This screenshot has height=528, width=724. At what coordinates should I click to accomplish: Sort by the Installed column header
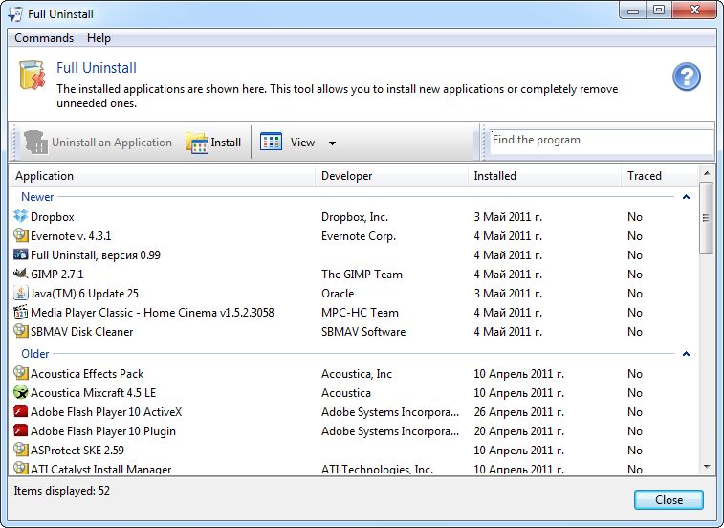495,176
